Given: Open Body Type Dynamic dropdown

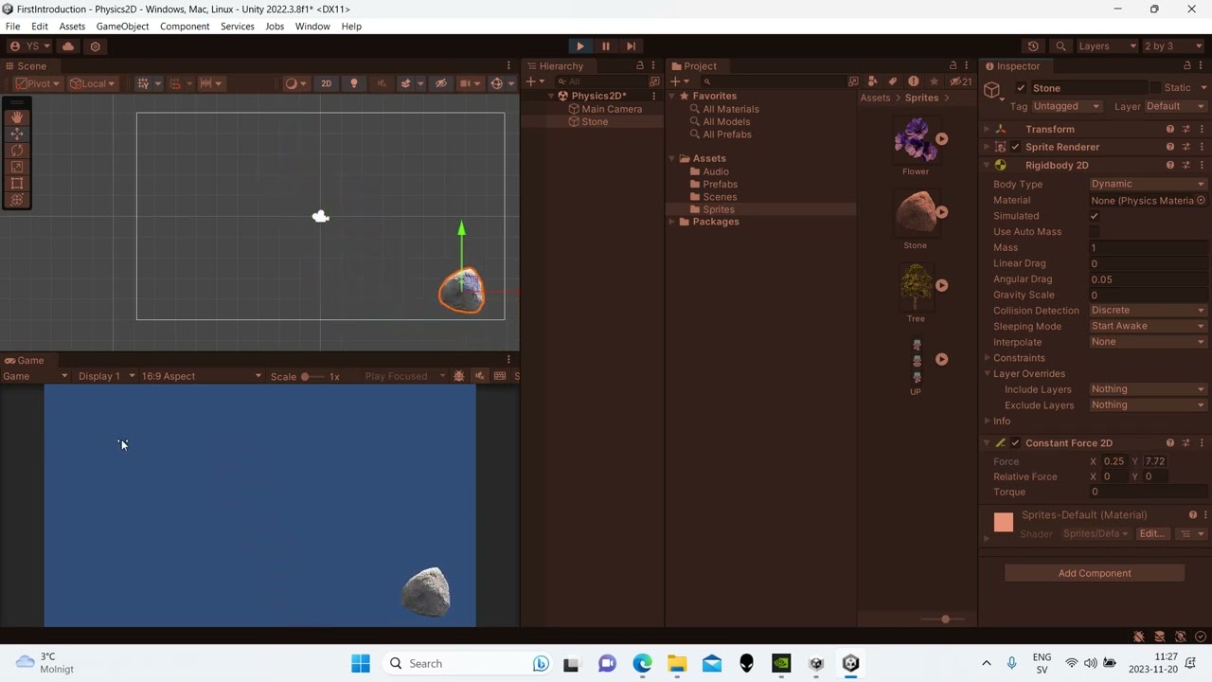Looking at the screenshot, I should 1148,184.
